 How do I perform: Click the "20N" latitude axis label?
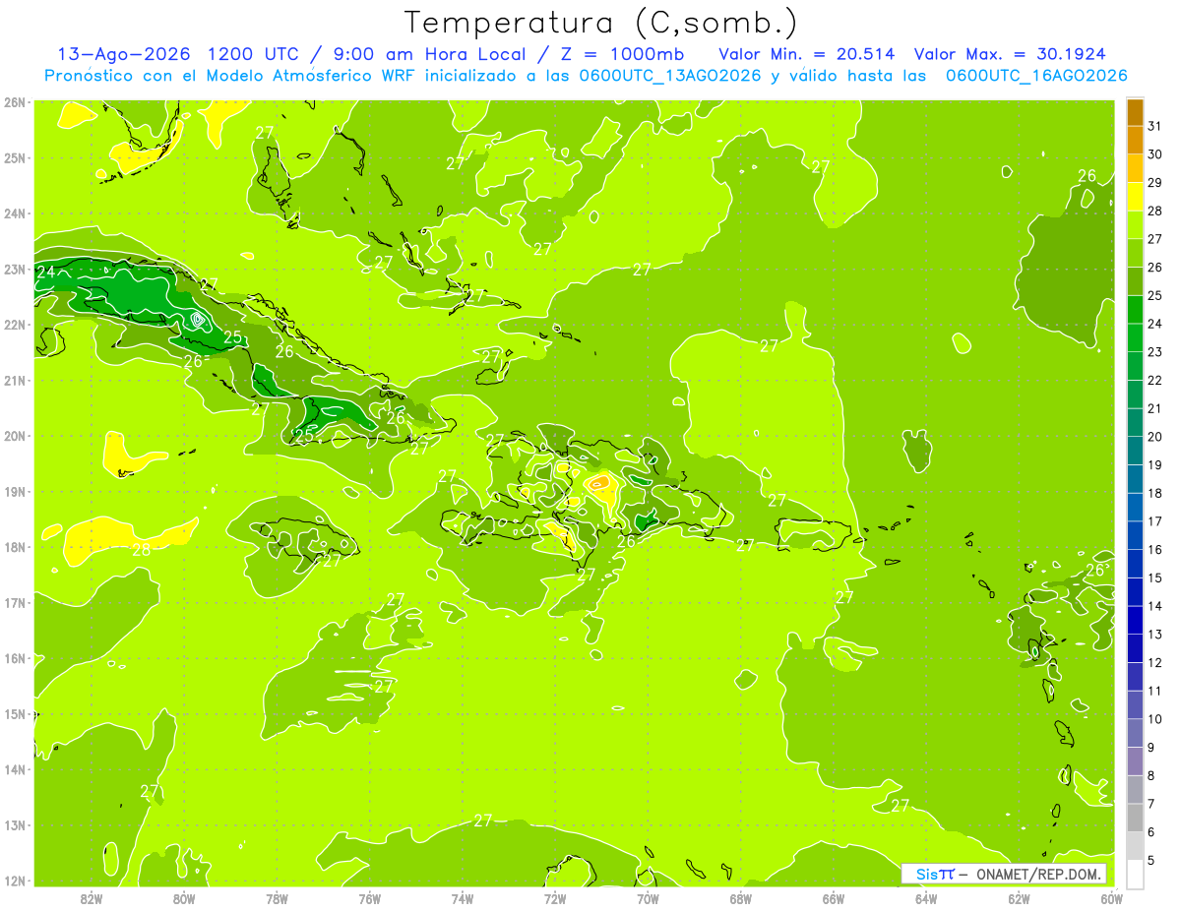tap(14, 436)
